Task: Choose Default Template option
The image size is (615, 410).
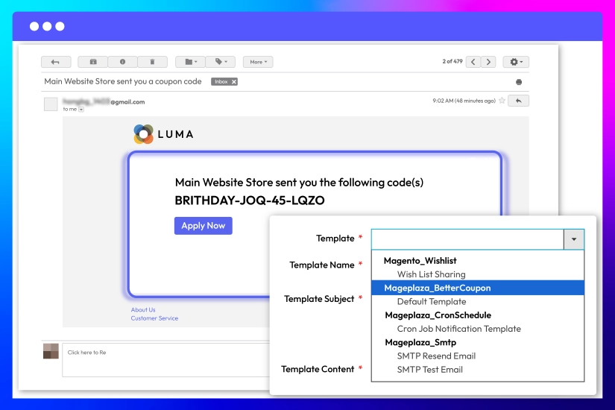Action: click(x=432, y=302)
